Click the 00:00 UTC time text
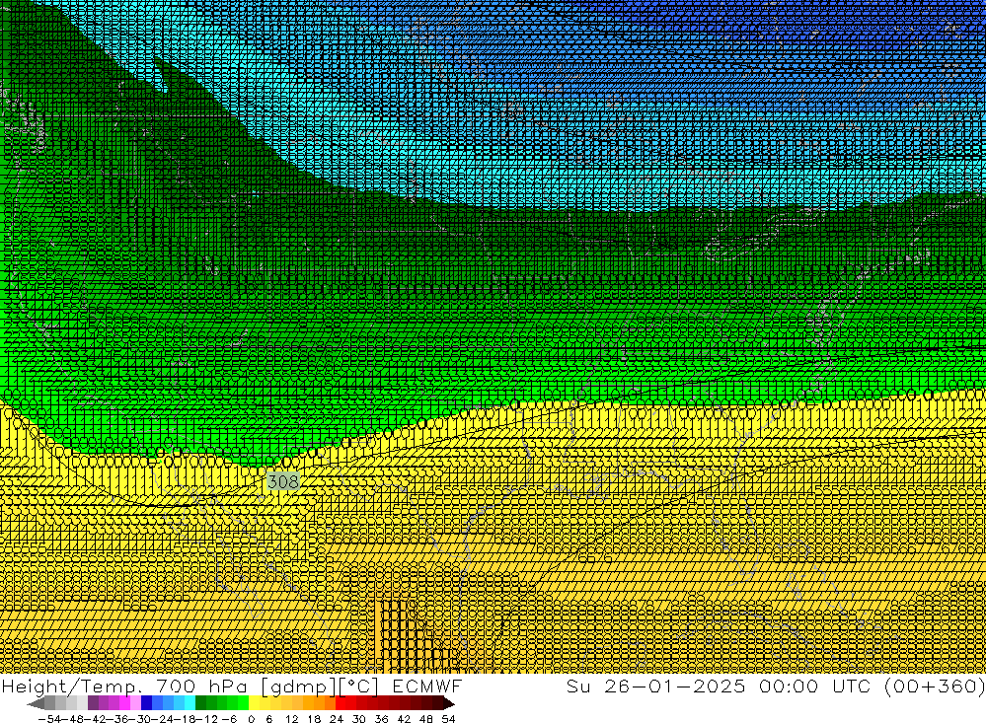 (813, 686)
